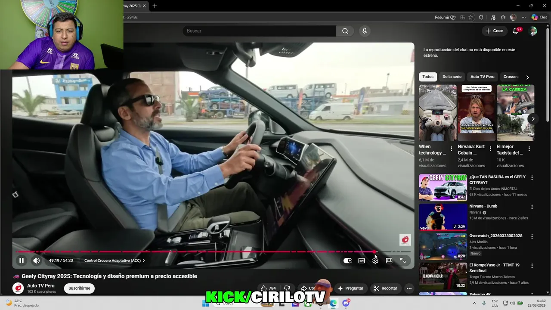Viewport: 551px width, 310px height.
Task: Open a new browser tab
Action: pyautogui.click(x=155, y=6)
